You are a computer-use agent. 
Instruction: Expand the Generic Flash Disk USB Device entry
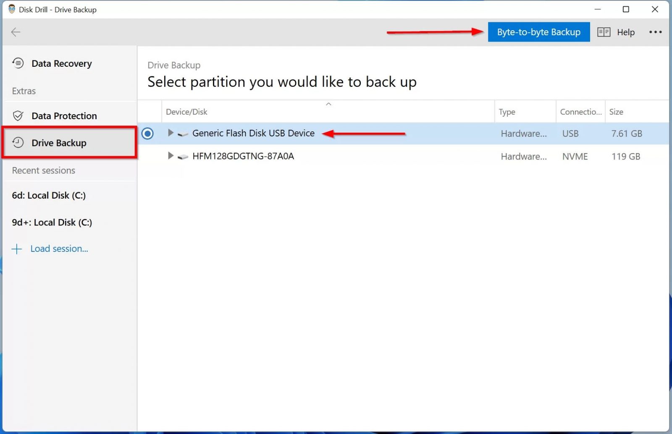pos(170,133)
